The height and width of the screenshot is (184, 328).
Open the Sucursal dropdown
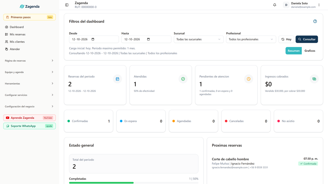point(199,39)
